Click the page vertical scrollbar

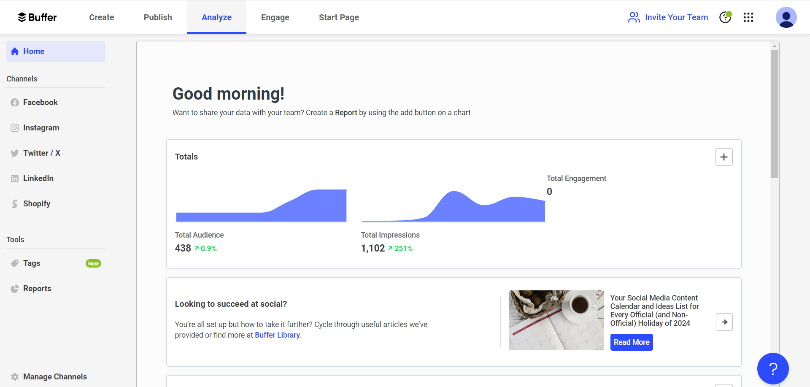775,114
